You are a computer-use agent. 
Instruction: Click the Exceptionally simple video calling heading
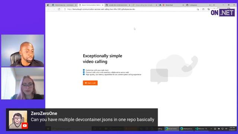(103, 59)
